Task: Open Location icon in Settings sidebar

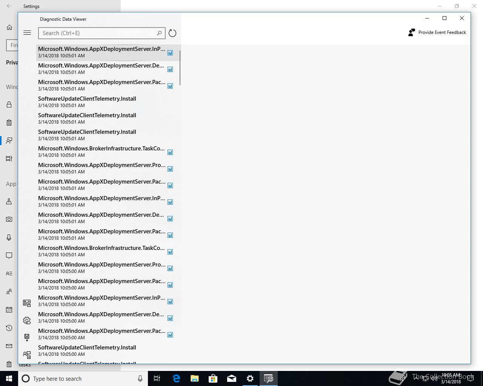Action: pos(9,201)
